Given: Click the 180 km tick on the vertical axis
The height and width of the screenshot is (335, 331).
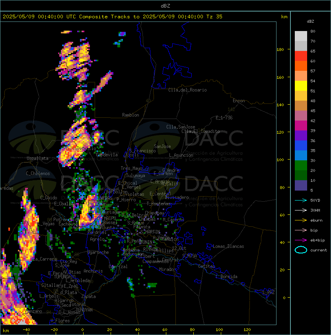Looking at the screenshot, I should (x=280, y=50).
